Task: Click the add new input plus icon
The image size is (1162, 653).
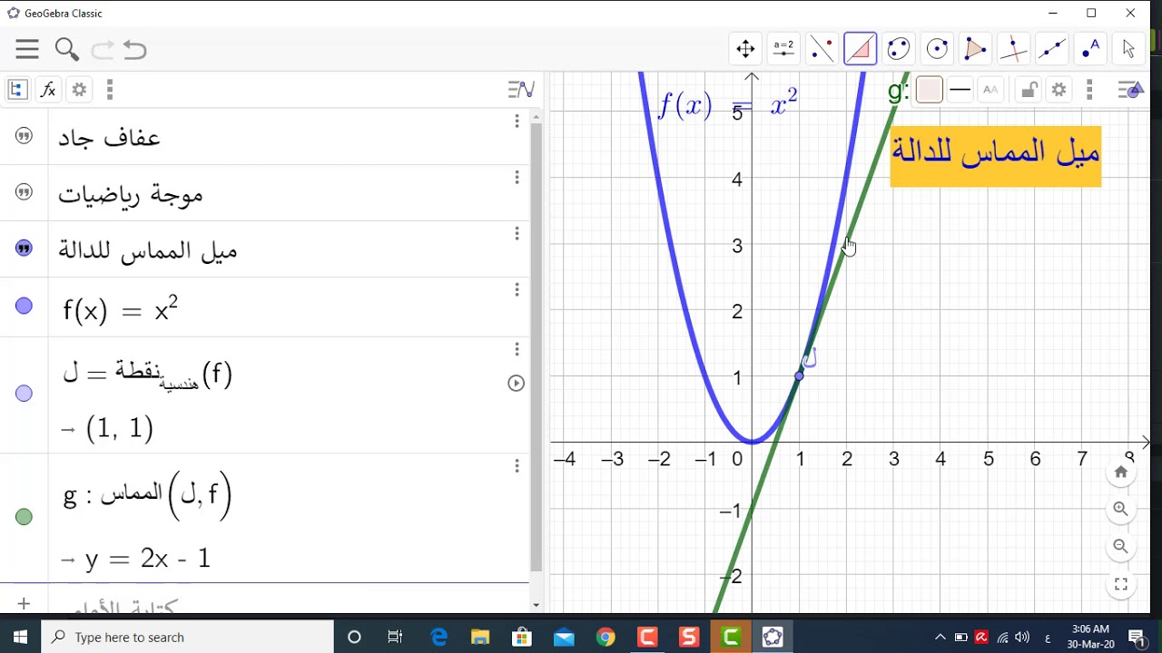Action: point(24,603)
